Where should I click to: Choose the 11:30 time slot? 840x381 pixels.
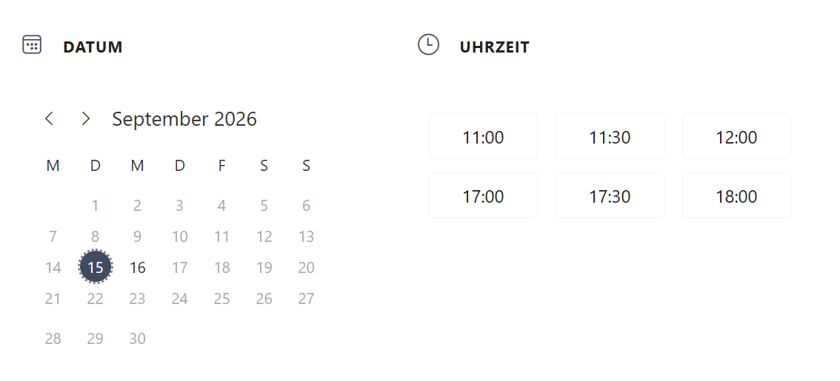610,136
